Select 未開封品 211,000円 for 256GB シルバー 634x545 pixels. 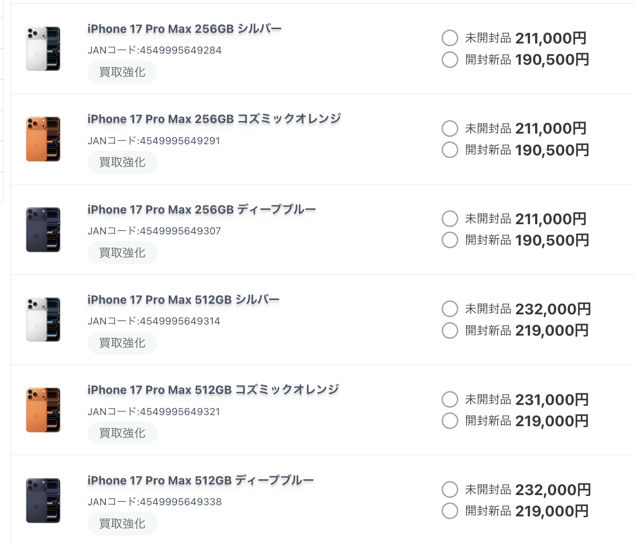click(x=450, y=38)
